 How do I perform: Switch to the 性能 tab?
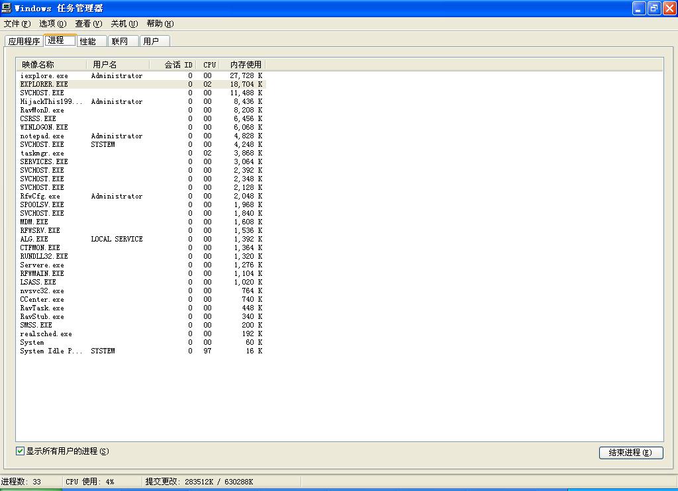coord(91,42)
